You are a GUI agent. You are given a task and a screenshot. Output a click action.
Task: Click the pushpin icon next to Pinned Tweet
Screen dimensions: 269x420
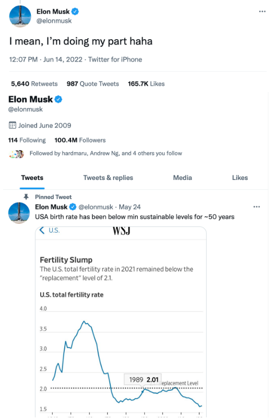[26, 197]
